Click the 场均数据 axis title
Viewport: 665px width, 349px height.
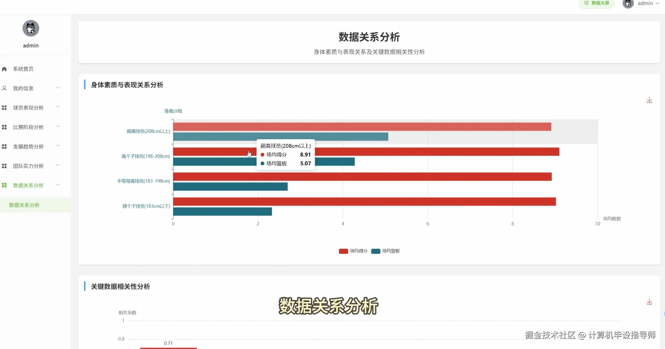(612, 219)
